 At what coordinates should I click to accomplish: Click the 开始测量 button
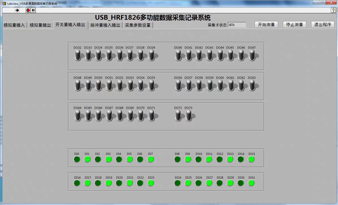266,24
